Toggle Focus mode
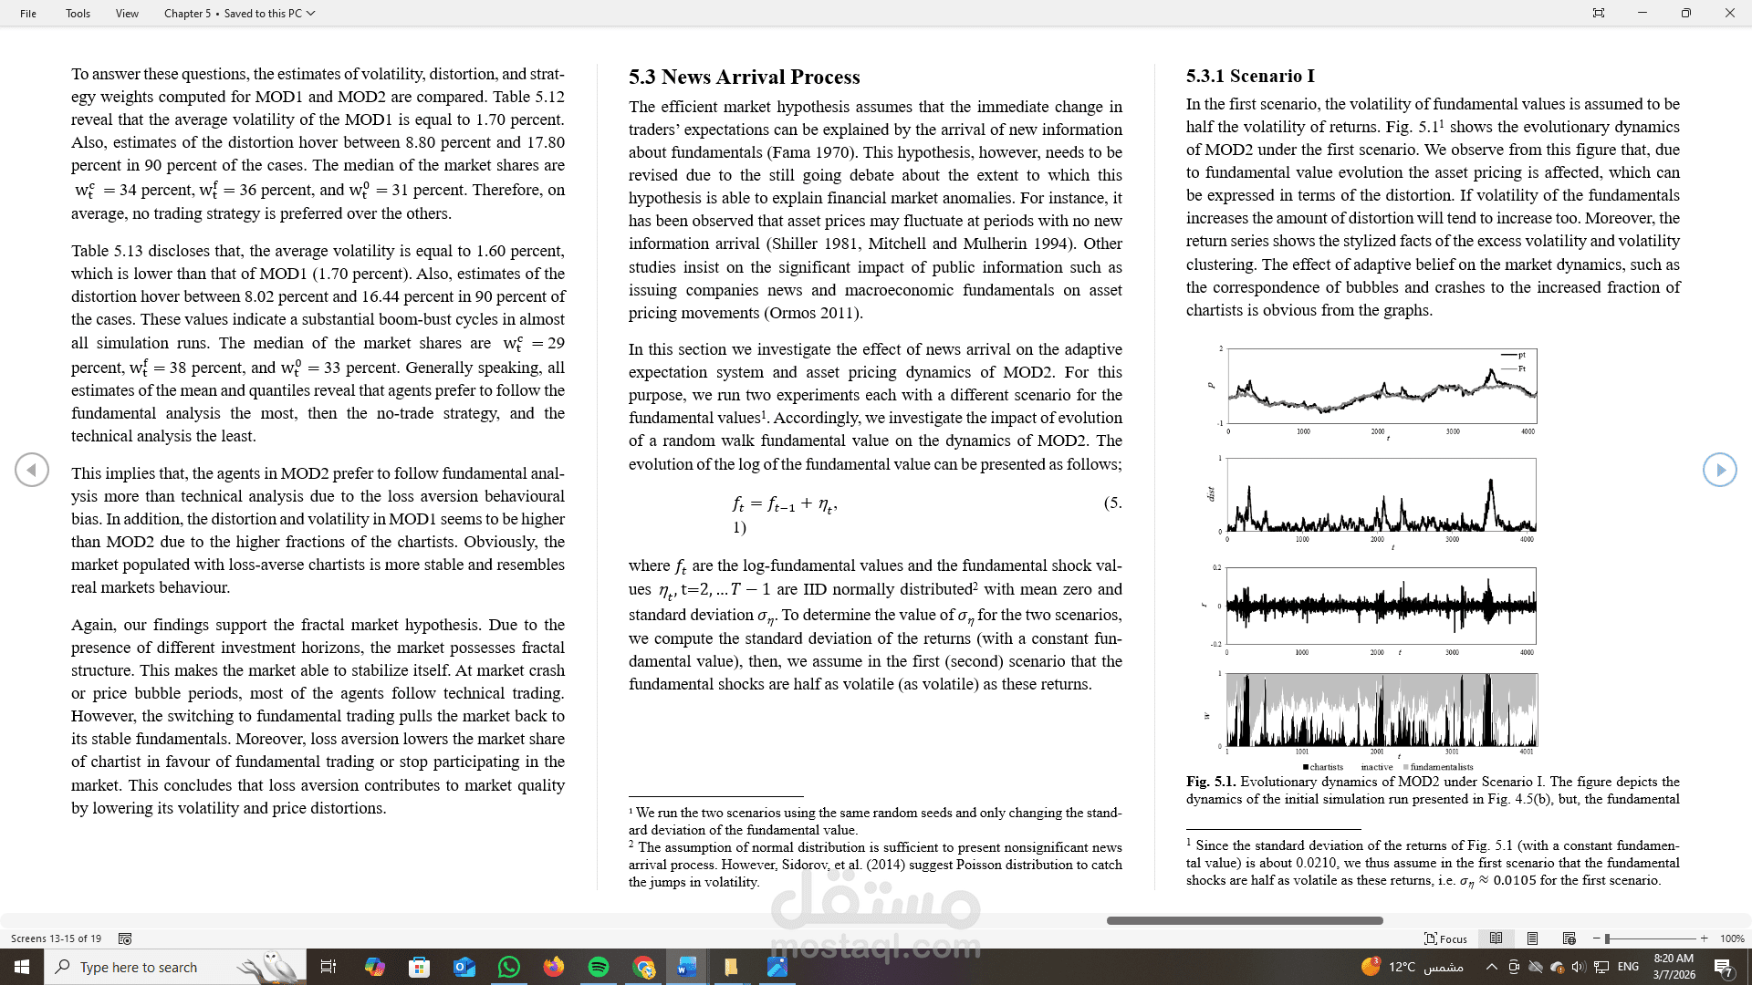The width and height of the screenshot is (1752, 985). pyautogui.click(x=1446, y=938)
